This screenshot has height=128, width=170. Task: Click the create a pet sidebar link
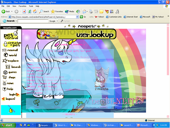point(12,44)
